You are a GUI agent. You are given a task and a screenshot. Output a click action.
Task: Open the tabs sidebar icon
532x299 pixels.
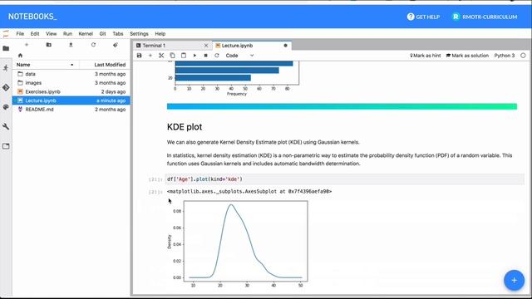coord(6,146)
